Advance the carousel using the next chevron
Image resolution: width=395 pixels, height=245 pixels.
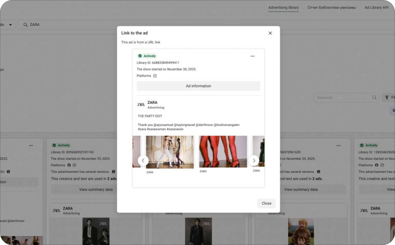(254, 160)
